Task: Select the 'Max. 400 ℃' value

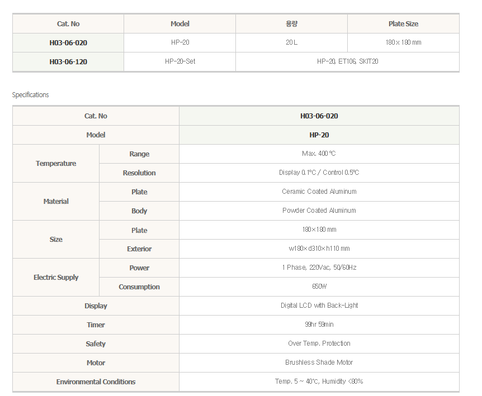Action: [x=319, y=154]
